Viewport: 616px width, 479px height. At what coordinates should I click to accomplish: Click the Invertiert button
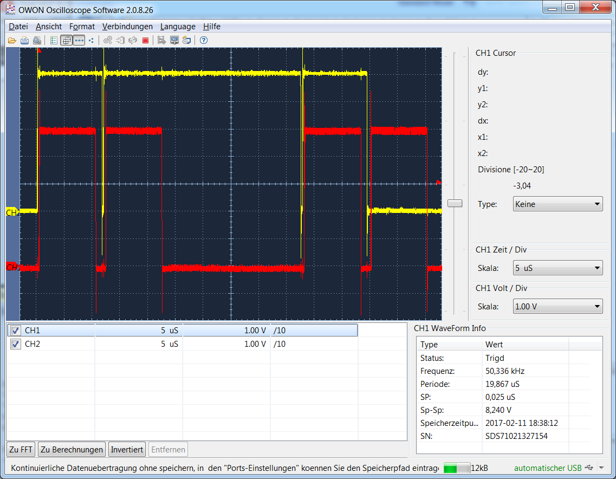pyautogui.click(x=127, y=450)
